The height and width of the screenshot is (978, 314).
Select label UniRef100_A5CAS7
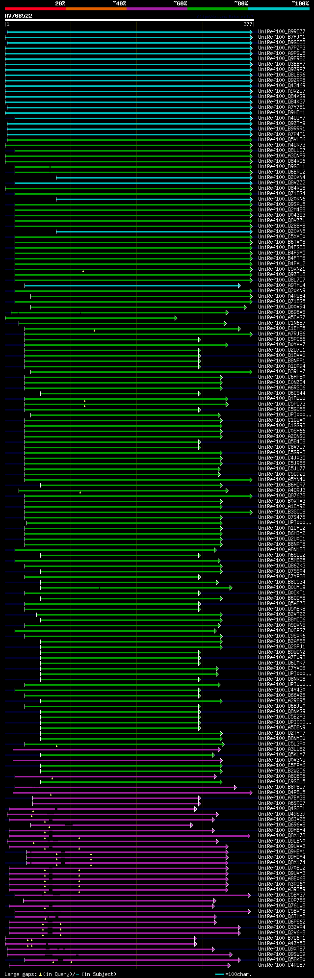click(x=282, y=318)
